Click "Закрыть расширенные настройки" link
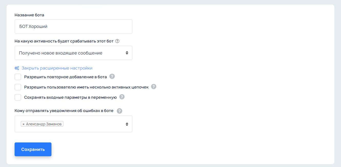The width and height of the screenshot is (341, 167). (x=57, y=68)
